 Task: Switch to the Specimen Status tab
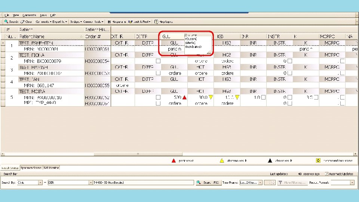[x=31, y=168]
